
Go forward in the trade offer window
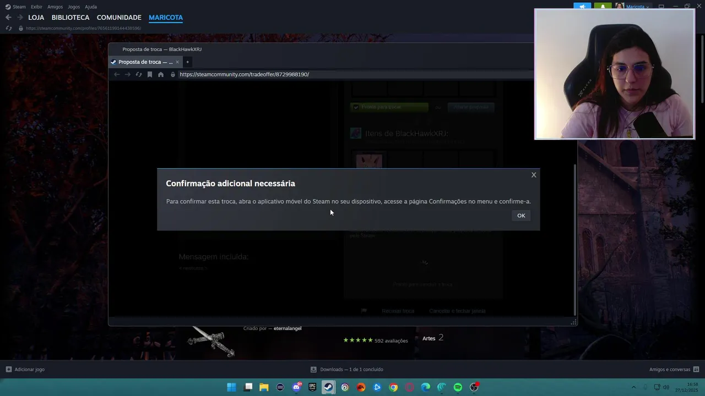pos(127,74)
